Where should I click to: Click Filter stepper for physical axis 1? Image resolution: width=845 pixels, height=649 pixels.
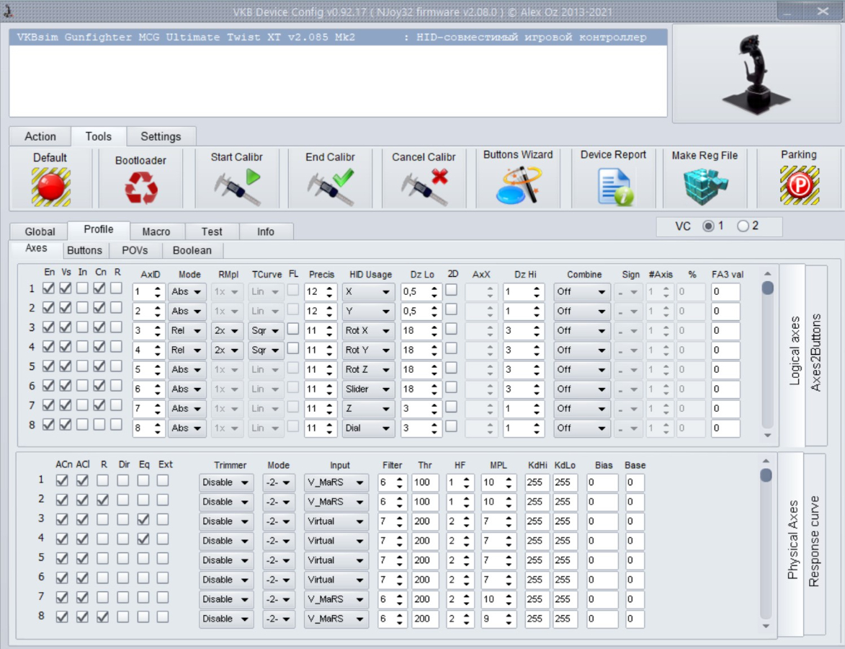click(400, 482)
